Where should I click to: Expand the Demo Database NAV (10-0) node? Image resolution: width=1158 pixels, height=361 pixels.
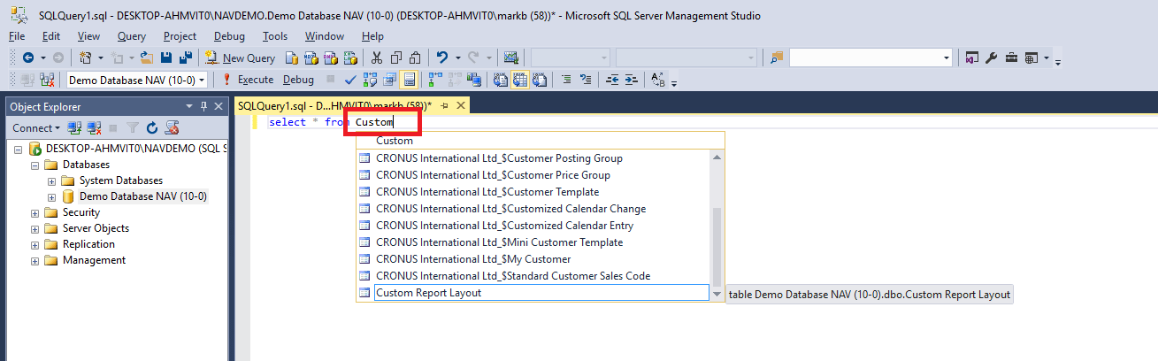[51, 196]
